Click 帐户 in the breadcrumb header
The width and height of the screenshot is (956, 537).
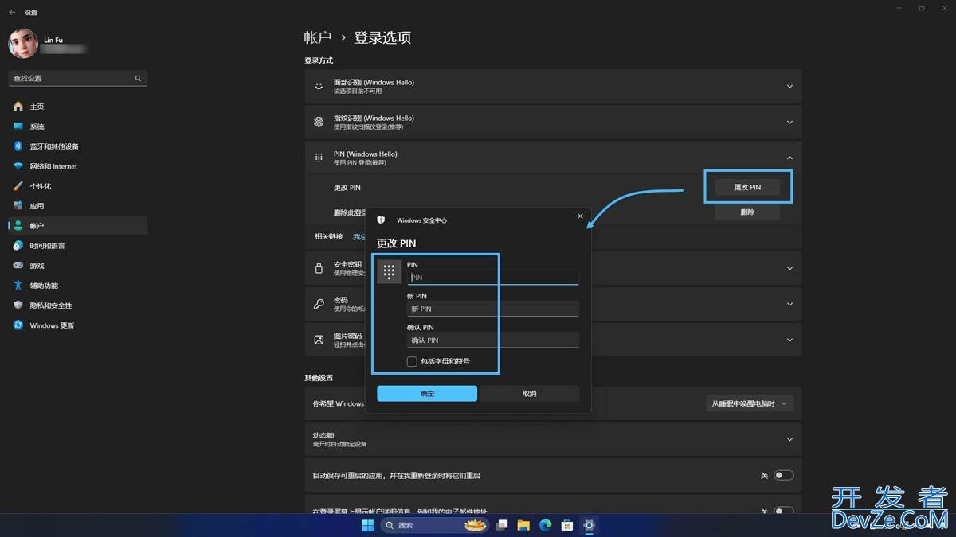click(318, 37)
